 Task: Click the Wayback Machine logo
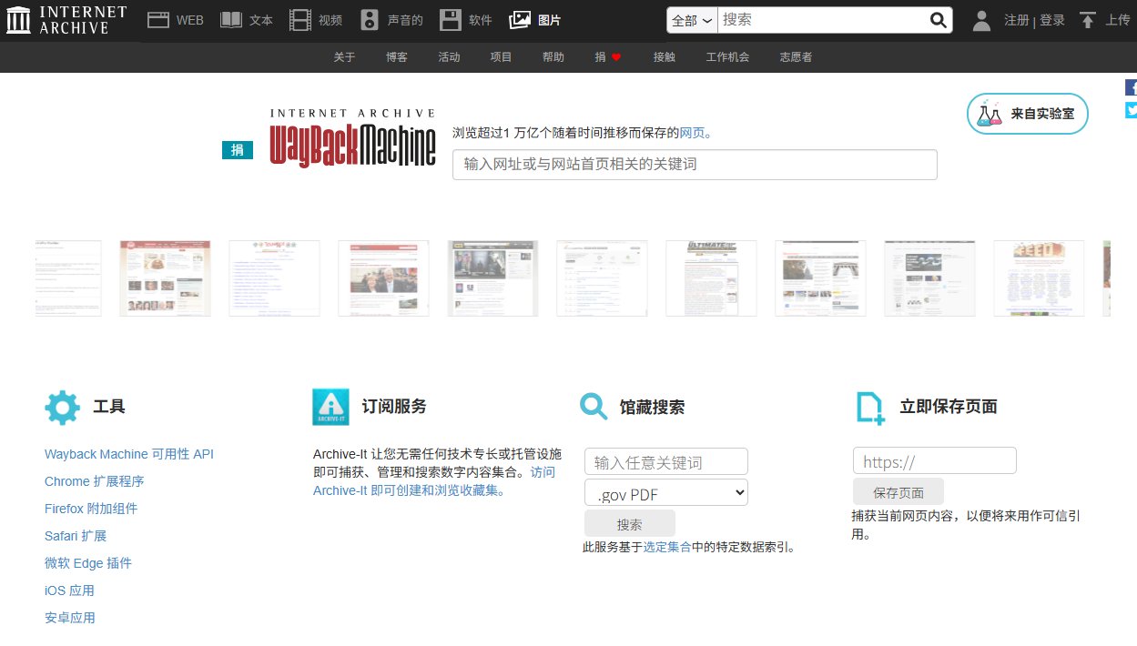point(352,138)
